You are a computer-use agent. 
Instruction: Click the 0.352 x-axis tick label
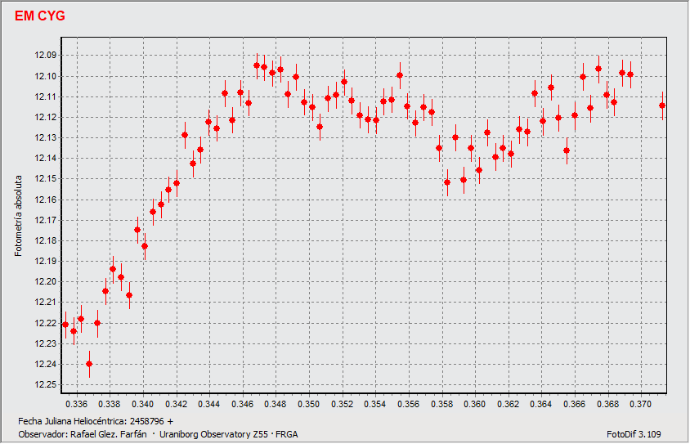pos(343,404)
